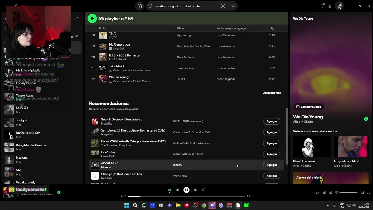Open Chocolate Starfish album link
The image size is (373, 210).
194,46
